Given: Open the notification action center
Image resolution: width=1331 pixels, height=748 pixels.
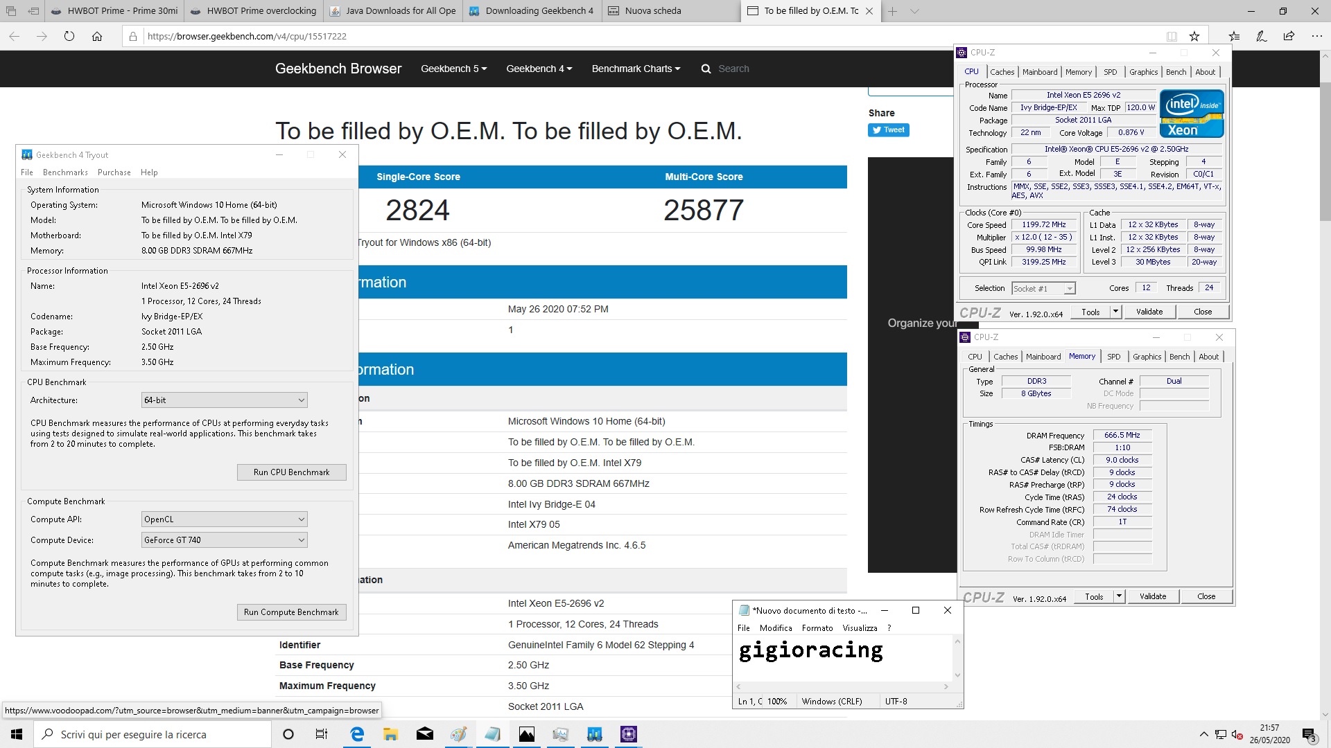Looking at the screenshot, I should point(1310,734).
